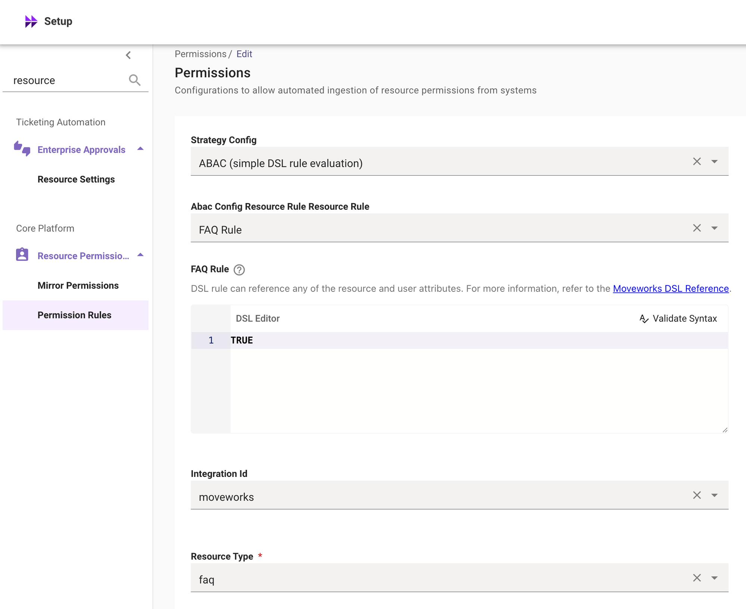Select Mirror Permissions in the sidebar
746x609 pixels.
pyautogui.click(x=78, y=285)
